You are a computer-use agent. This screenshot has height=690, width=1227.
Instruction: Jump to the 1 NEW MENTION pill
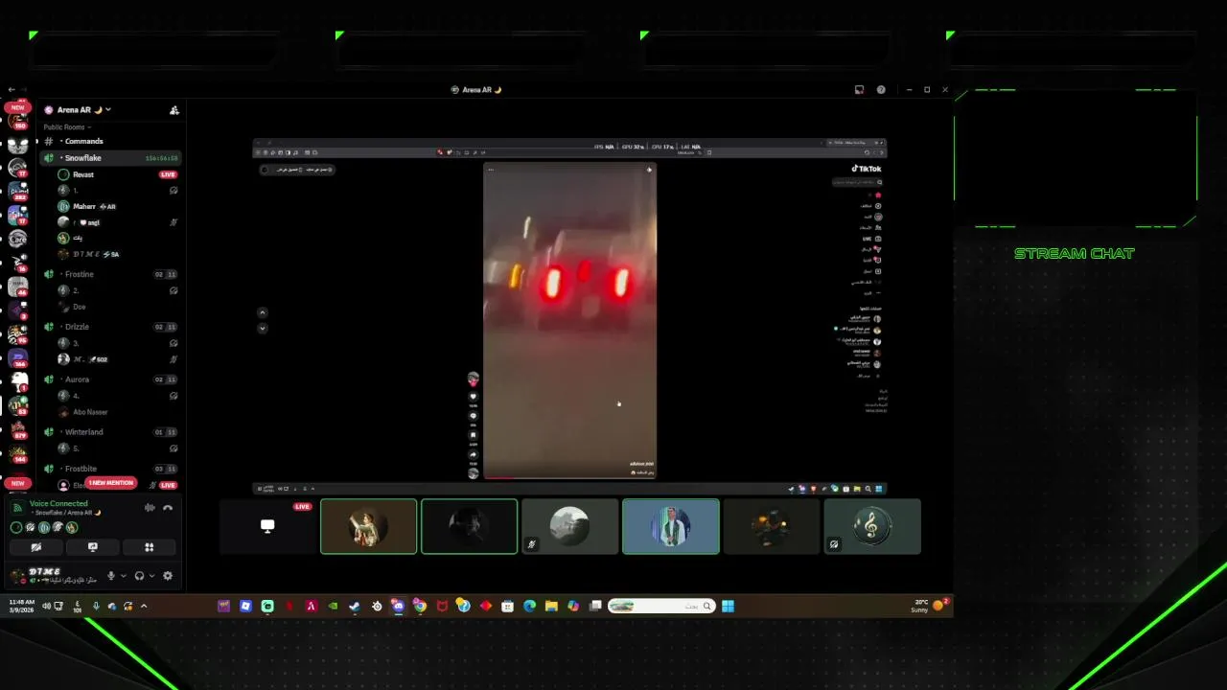[x=111, y=483]
